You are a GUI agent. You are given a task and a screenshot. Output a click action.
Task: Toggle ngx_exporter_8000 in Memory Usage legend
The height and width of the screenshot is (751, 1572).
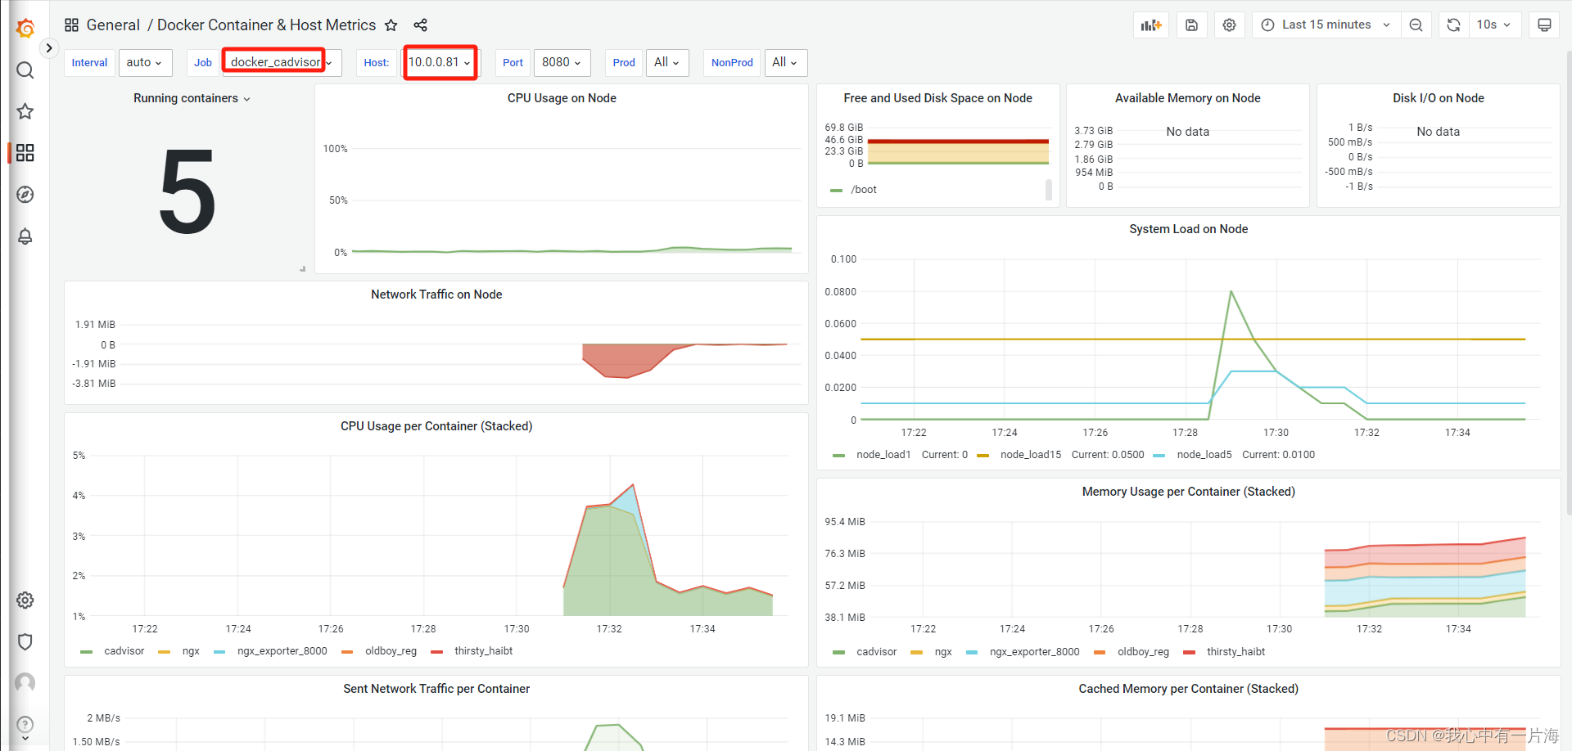pyautogui.click(x=1035, y=652)
